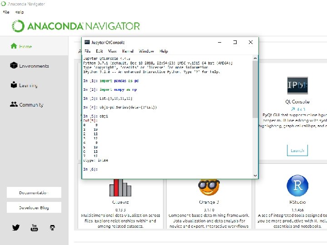Click Orange 3 version 3.17.0 text
The height and width of the screenshot is (245, 327).
point(209,210)
